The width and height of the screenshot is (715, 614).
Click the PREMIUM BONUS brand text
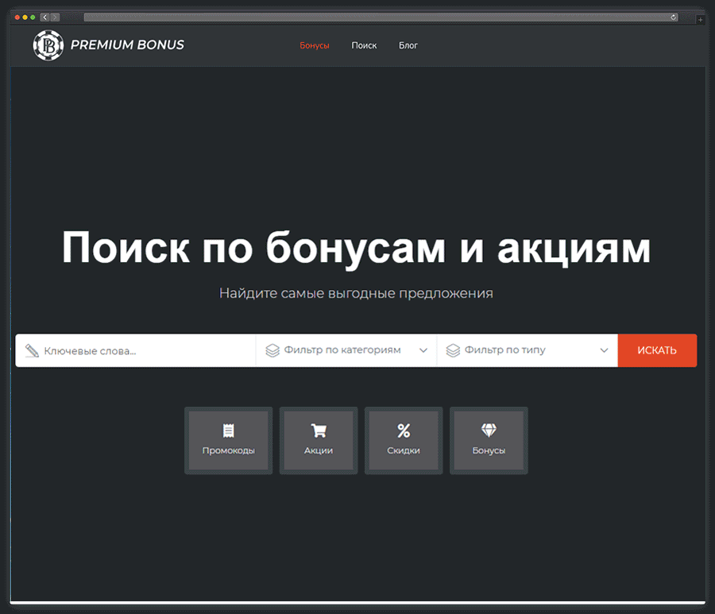click(x=127, y=45)
